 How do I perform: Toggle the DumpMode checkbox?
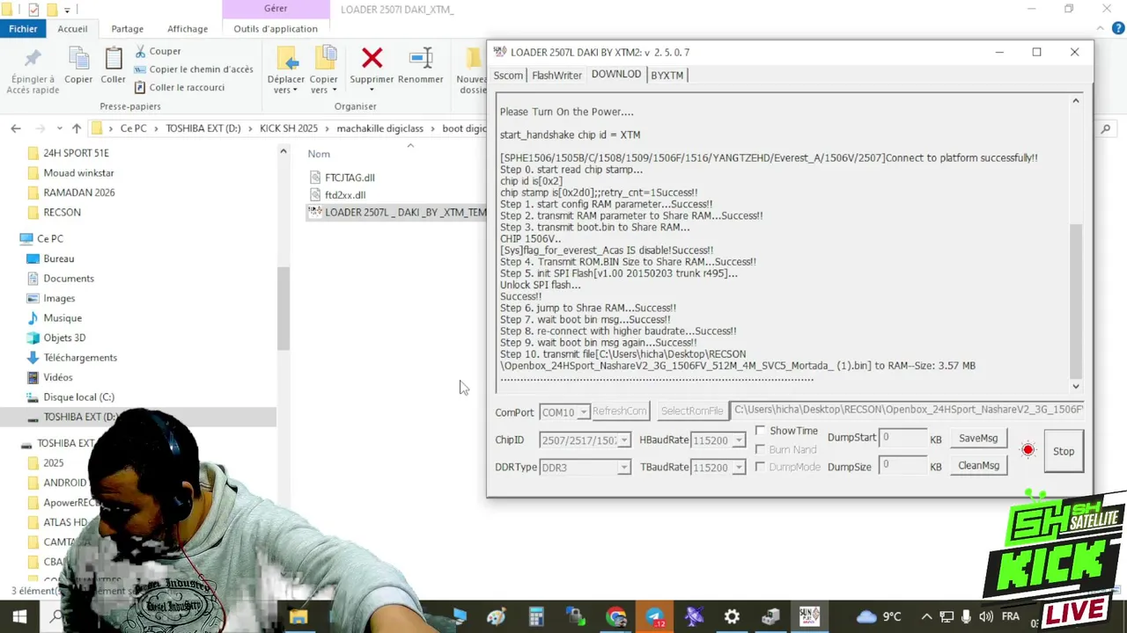click(x=760, y=467)
